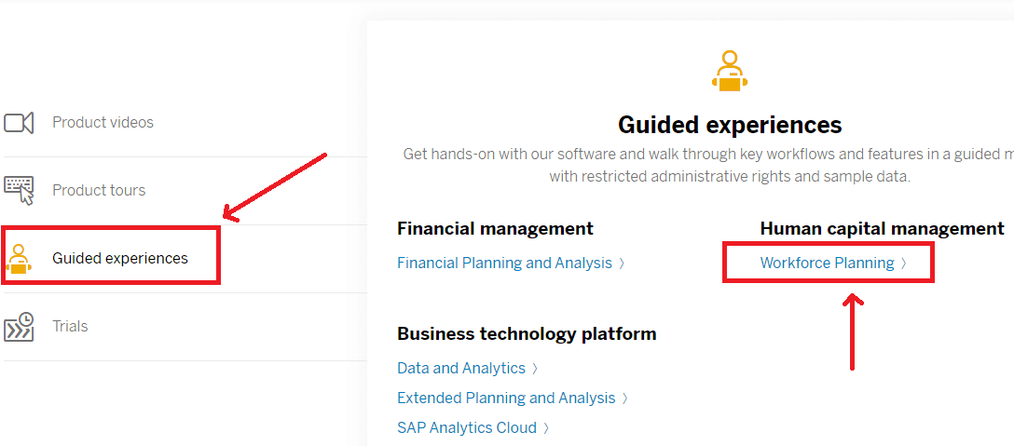The width and height of the screenshot is (1014, 446).
Task: Click the Guided experiences person icon in sidebar
Action: (20, 258)
